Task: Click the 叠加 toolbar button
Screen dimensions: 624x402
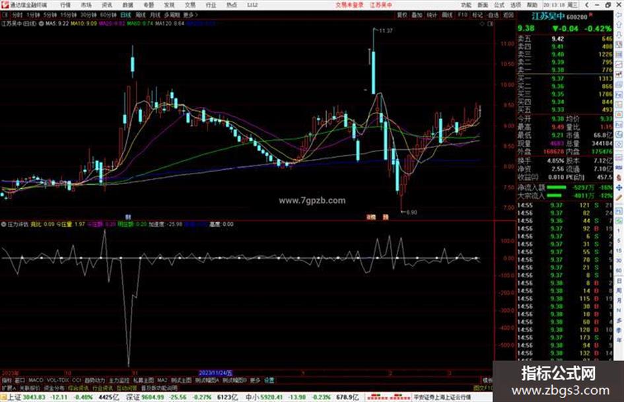Action: (417, 15)
